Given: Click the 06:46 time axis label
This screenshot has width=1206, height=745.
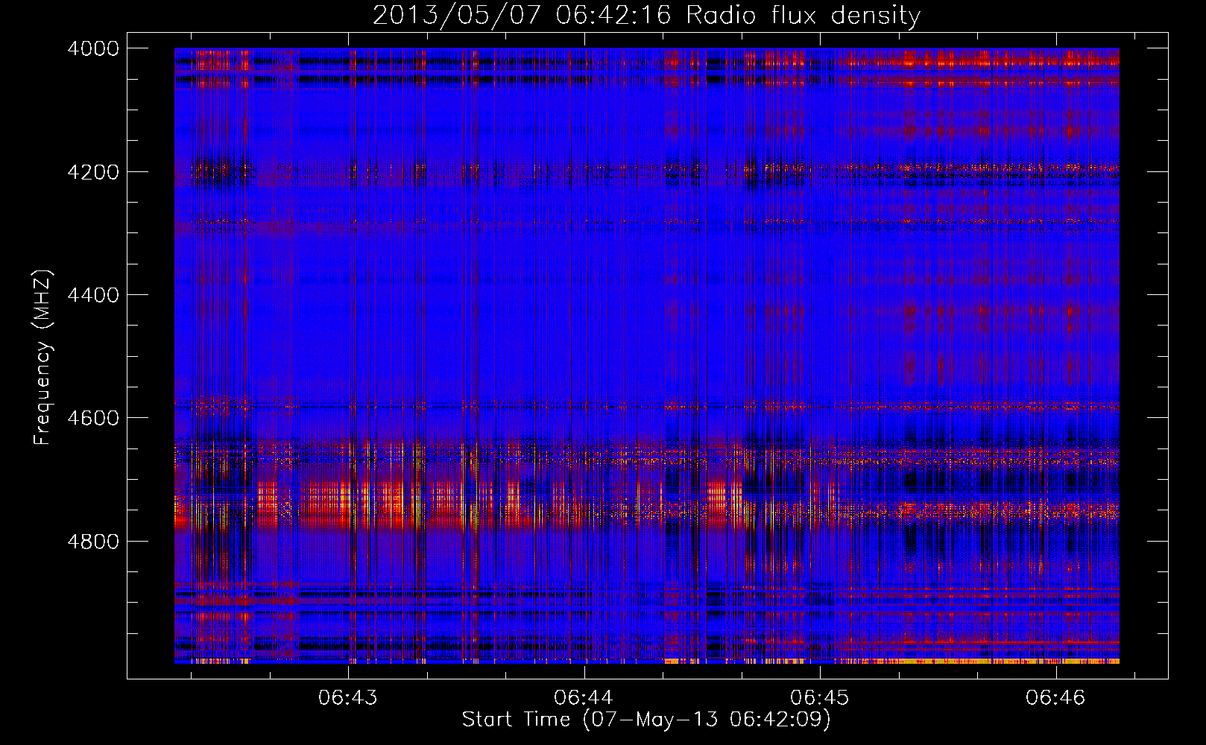Looking at the screenshot, I should coord(1055,698).
